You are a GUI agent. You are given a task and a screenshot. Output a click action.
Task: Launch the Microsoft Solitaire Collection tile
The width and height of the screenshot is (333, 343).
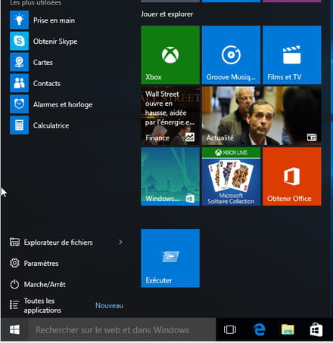[231, 177]
